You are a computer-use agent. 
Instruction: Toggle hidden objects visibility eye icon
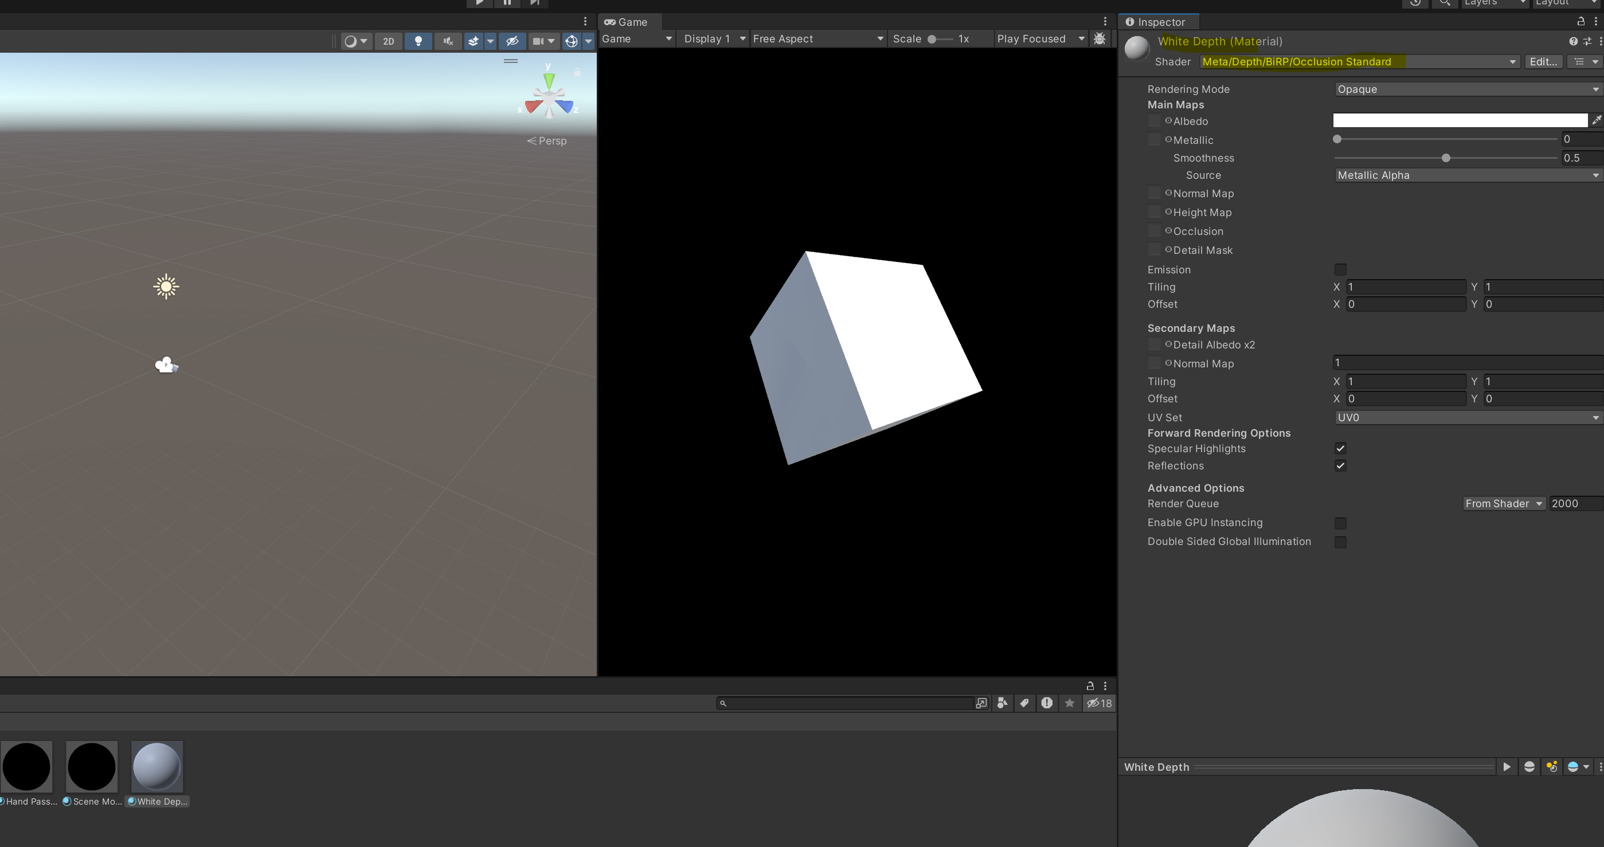tap(512, 41)
